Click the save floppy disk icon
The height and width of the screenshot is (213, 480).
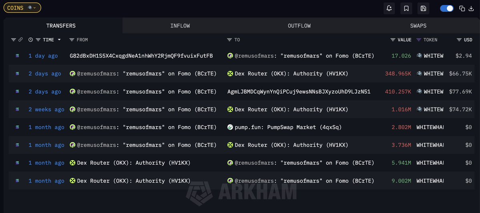tap(423, 8)
